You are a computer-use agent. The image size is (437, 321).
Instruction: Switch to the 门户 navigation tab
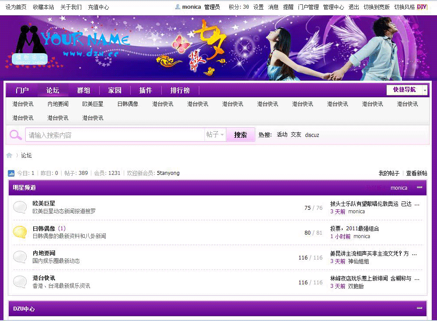[x=22, y=90]
